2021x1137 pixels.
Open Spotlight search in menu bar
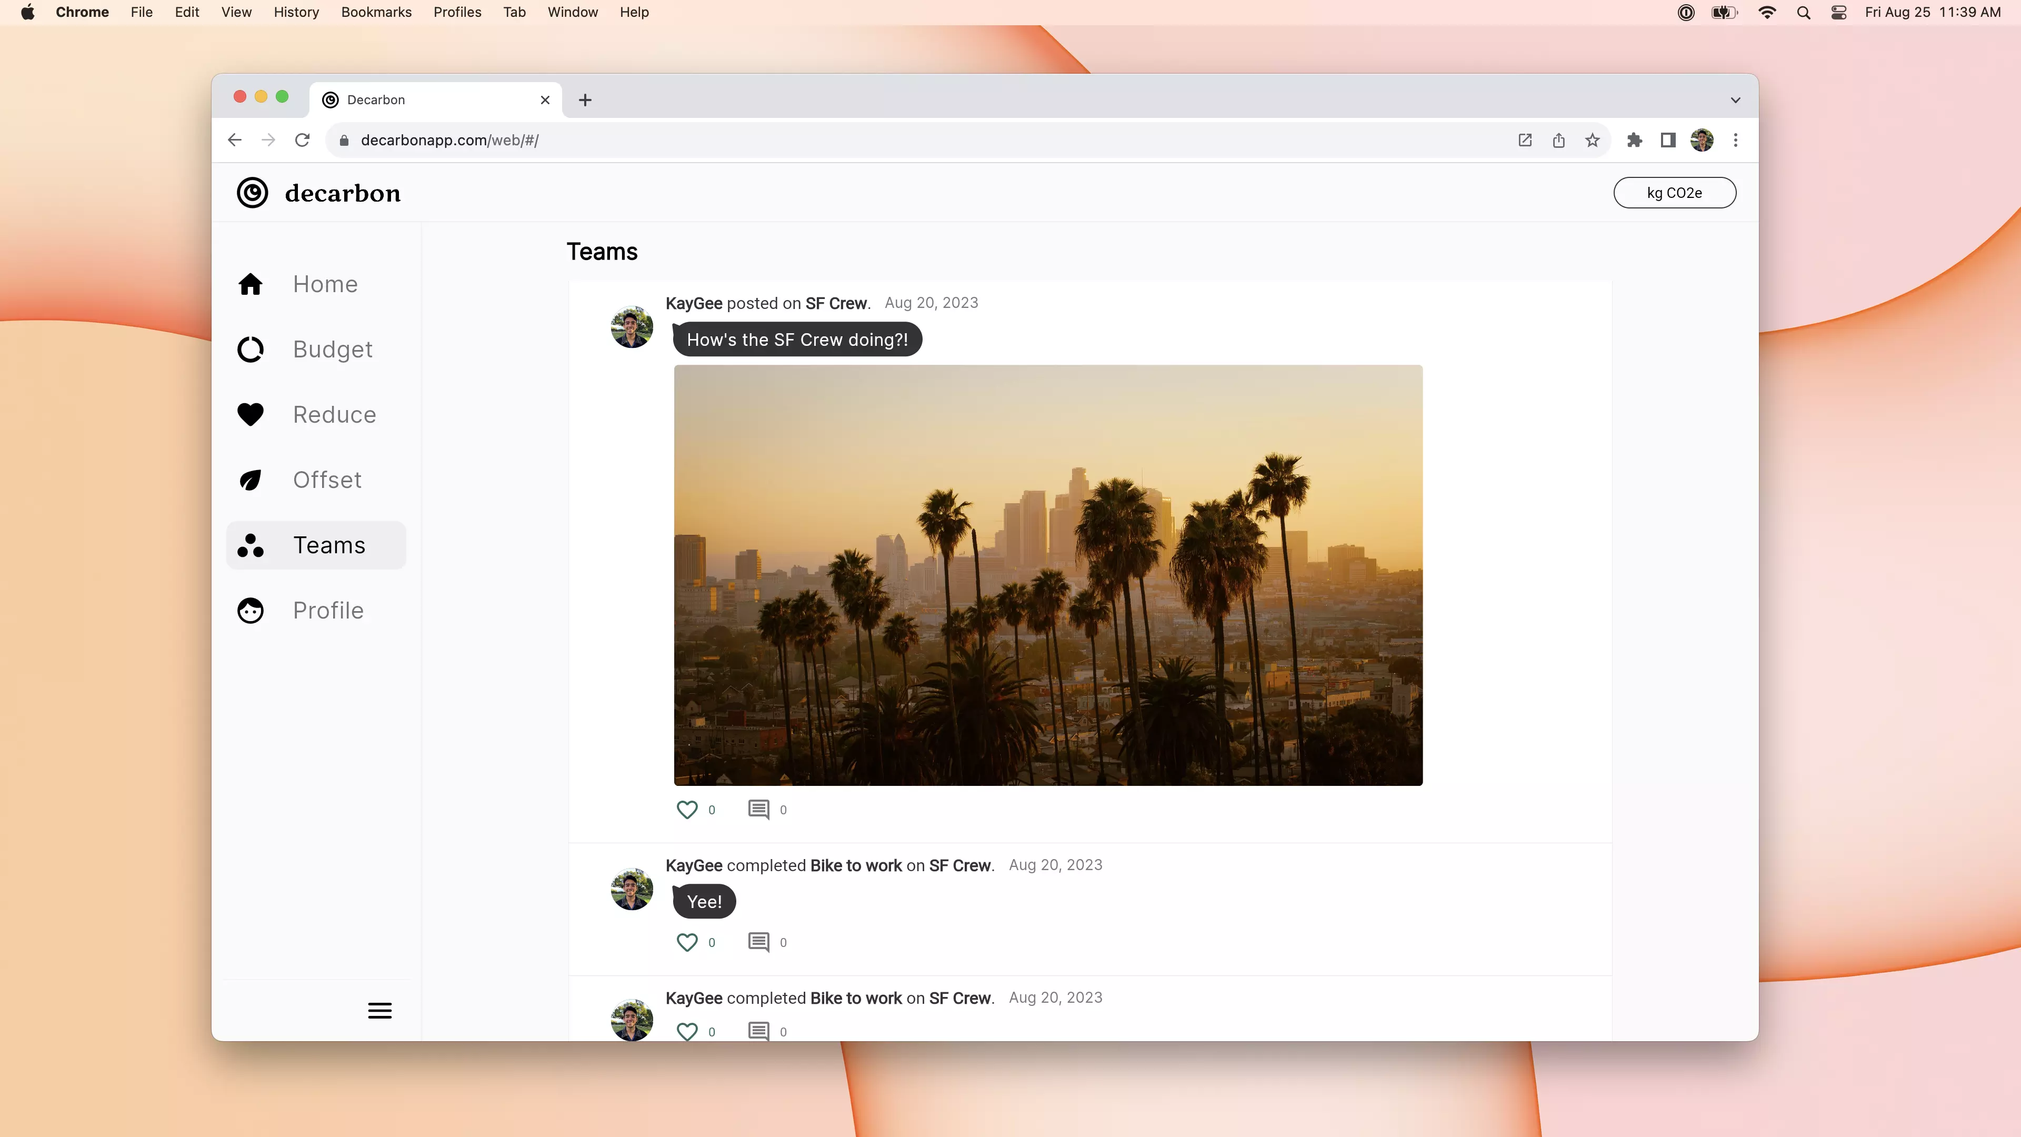(1804, 12)
